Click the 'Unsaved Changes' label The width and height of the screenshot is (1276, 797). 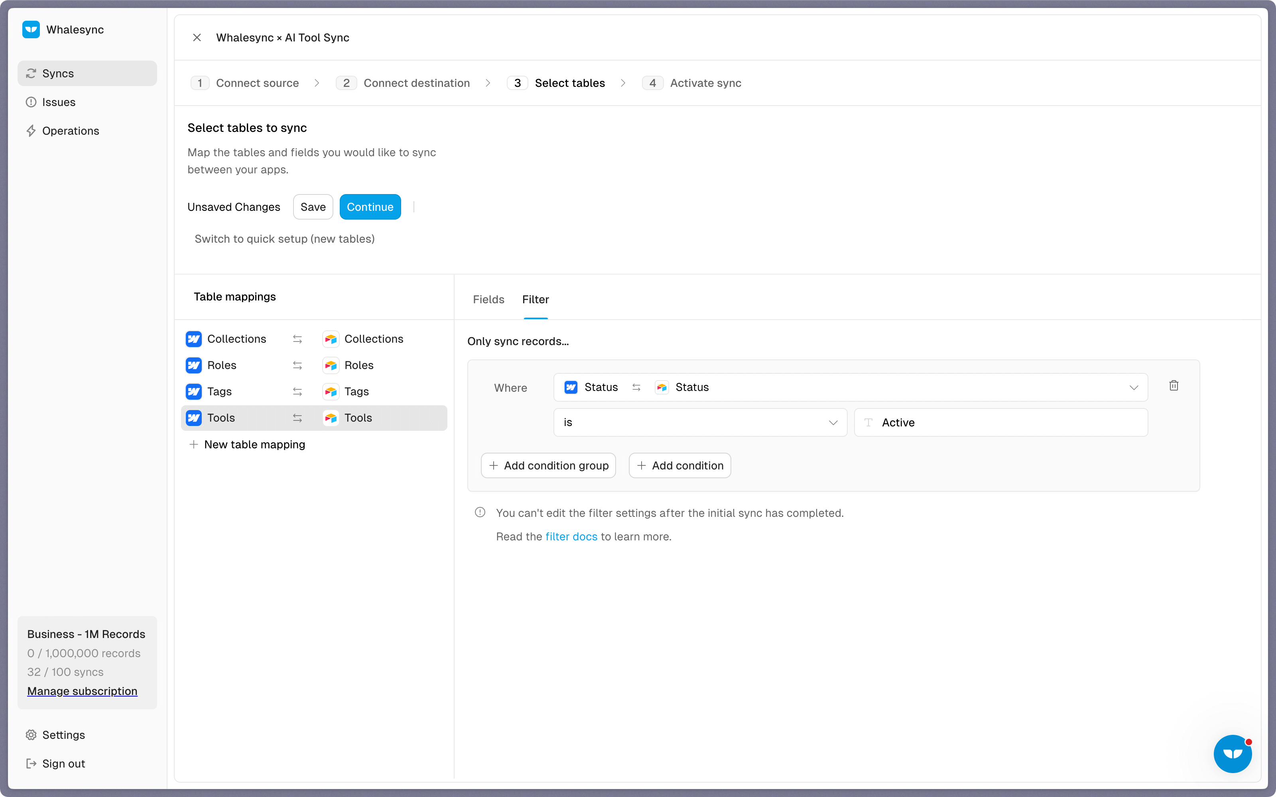(234, 207)
